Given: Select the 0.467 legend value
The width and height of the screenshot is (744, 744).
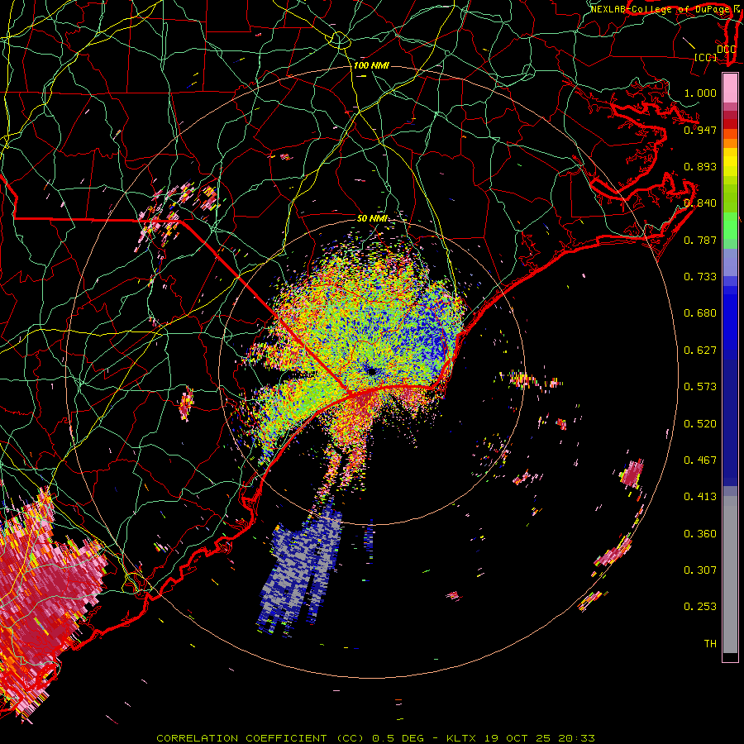Looking at the screenshot, I should [x=700, y=460].
